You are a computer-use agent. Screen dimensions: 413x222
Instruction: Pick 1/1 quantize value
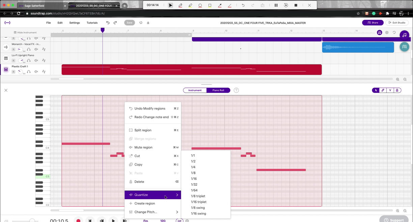(x=193, y=156)
